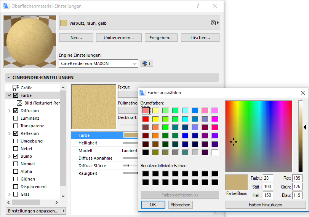309x217 pixels.
Task: Enable the Umgebung checkbox
Action: tap(16, 141)
